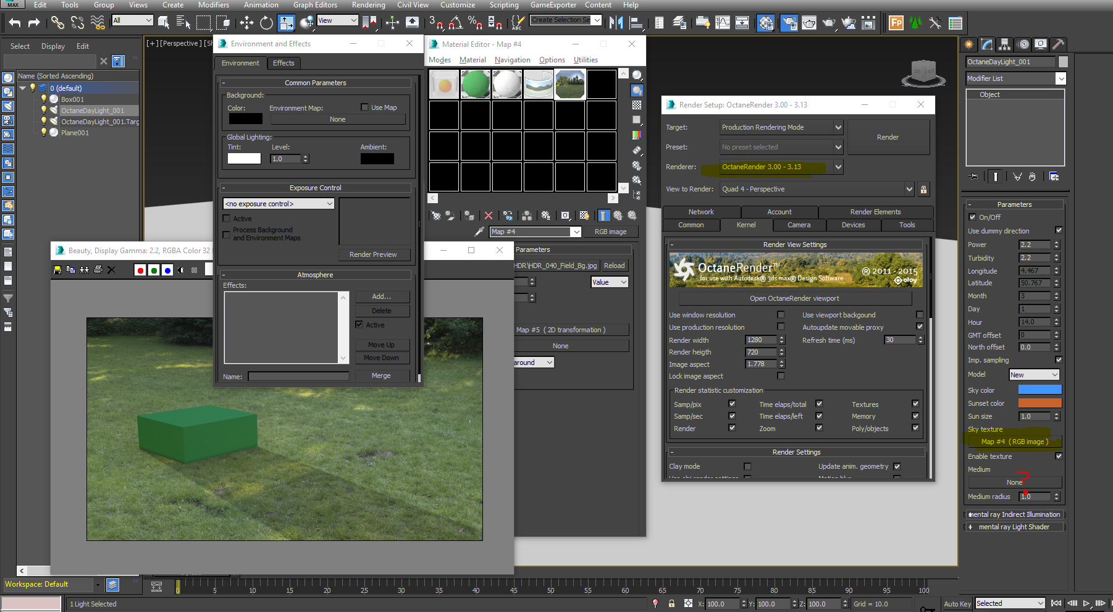Enable Use window resolution checkbox
Image resolution: width=1113 pixels, height=612 pixels.
pyautogui.click(x=781, y=315)
